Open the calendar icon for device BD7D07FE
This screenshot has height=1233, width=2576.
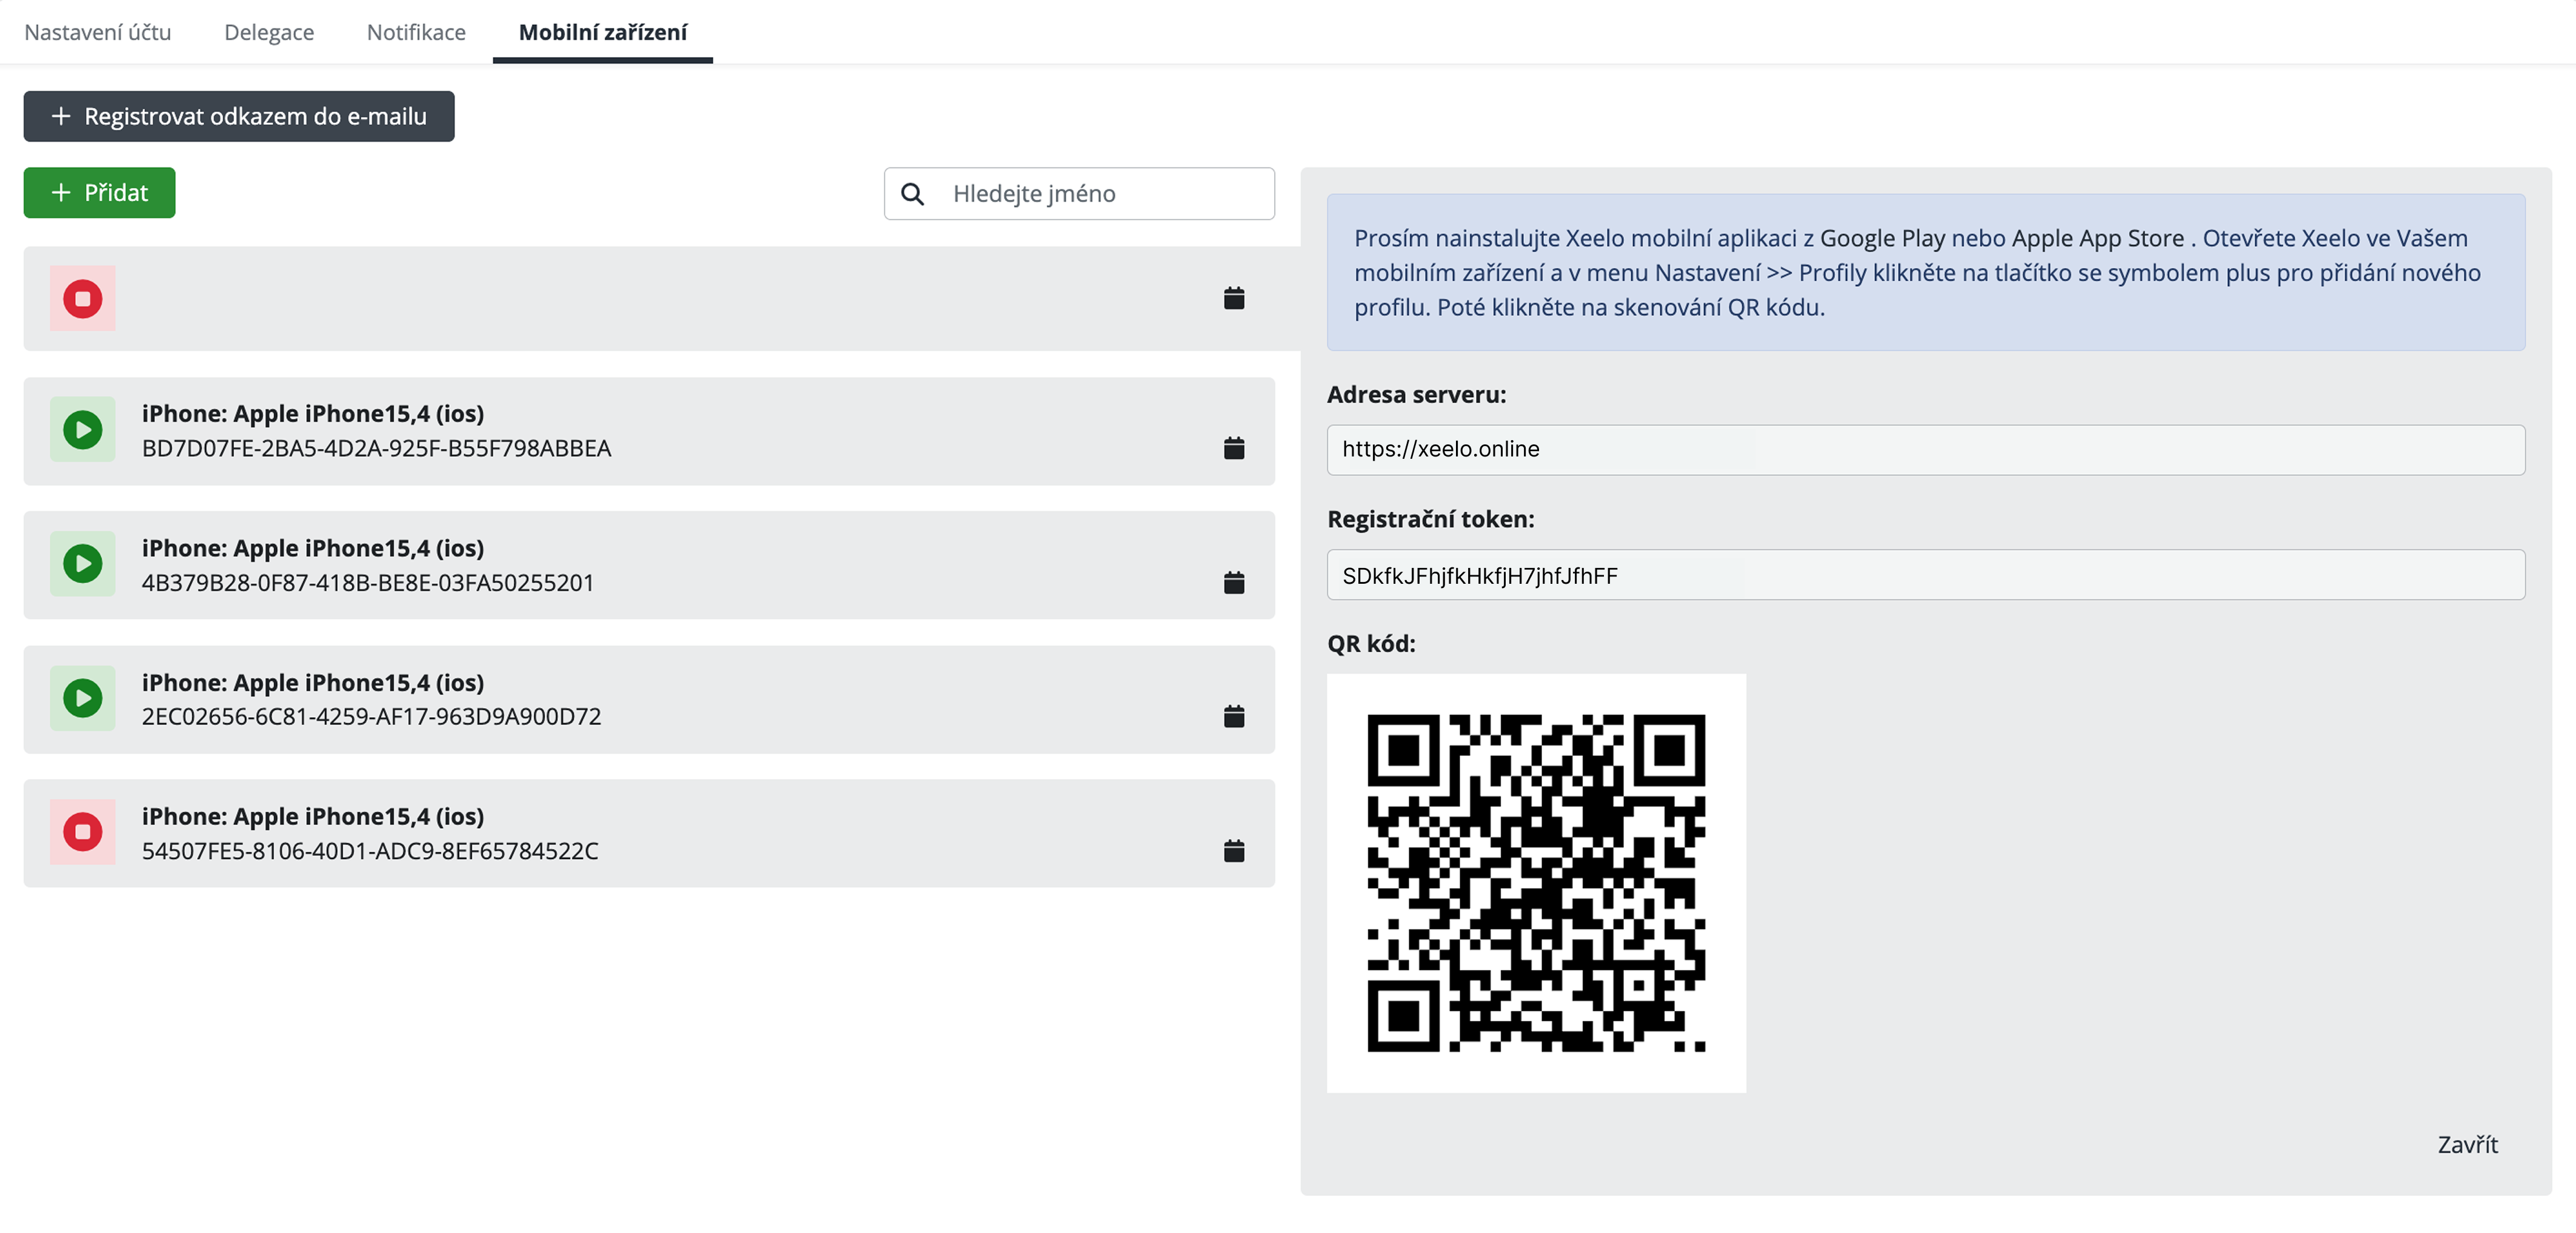(1234, 448)
